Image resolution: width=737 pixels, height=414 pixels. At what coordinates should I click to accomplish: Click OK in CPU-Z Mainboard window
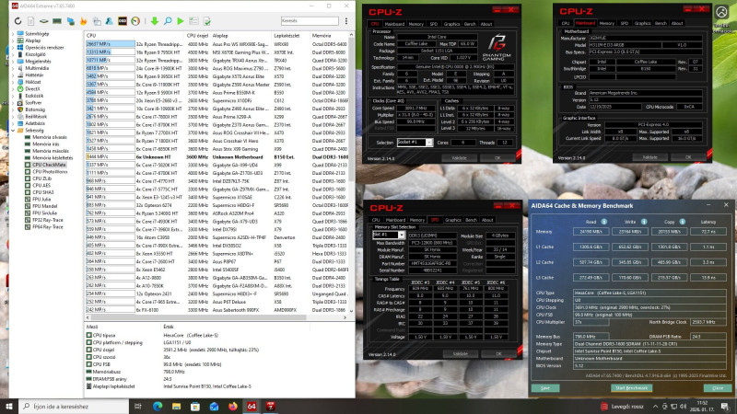687,157
